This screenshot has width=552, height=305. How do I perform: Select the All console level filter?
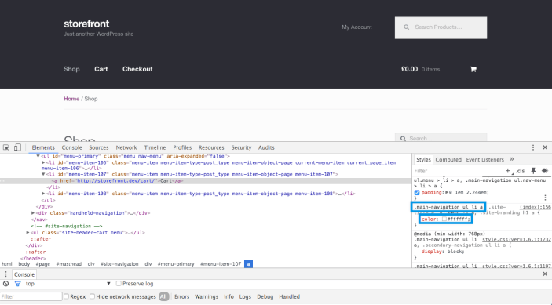point(163,296)
